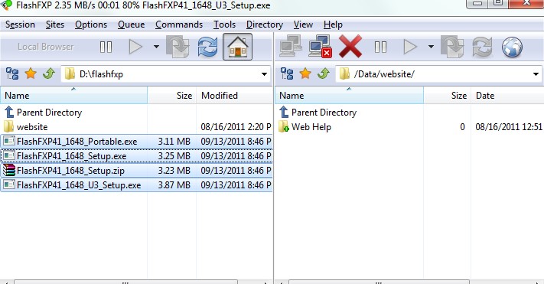Click the Local Browser label button
Image resolution: width=544 pixels, height=284 pixels.
46,47
